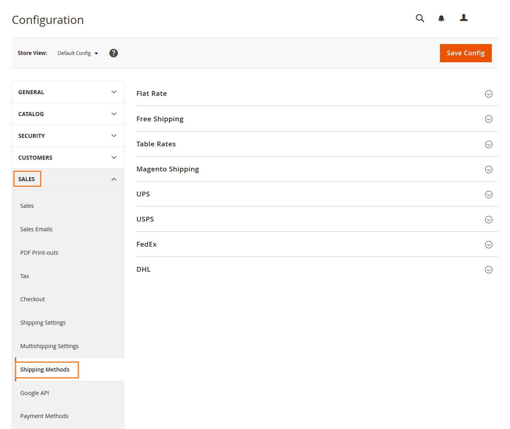Open Google API settings
510x429 pixels.
(35, 393)
